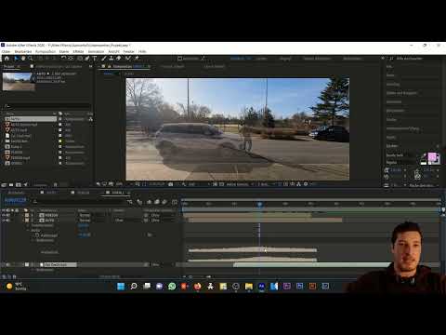Screen dimensions: 446x335
Task: Toggle visibility eye of AUTO layer
Action: point(4,221)
